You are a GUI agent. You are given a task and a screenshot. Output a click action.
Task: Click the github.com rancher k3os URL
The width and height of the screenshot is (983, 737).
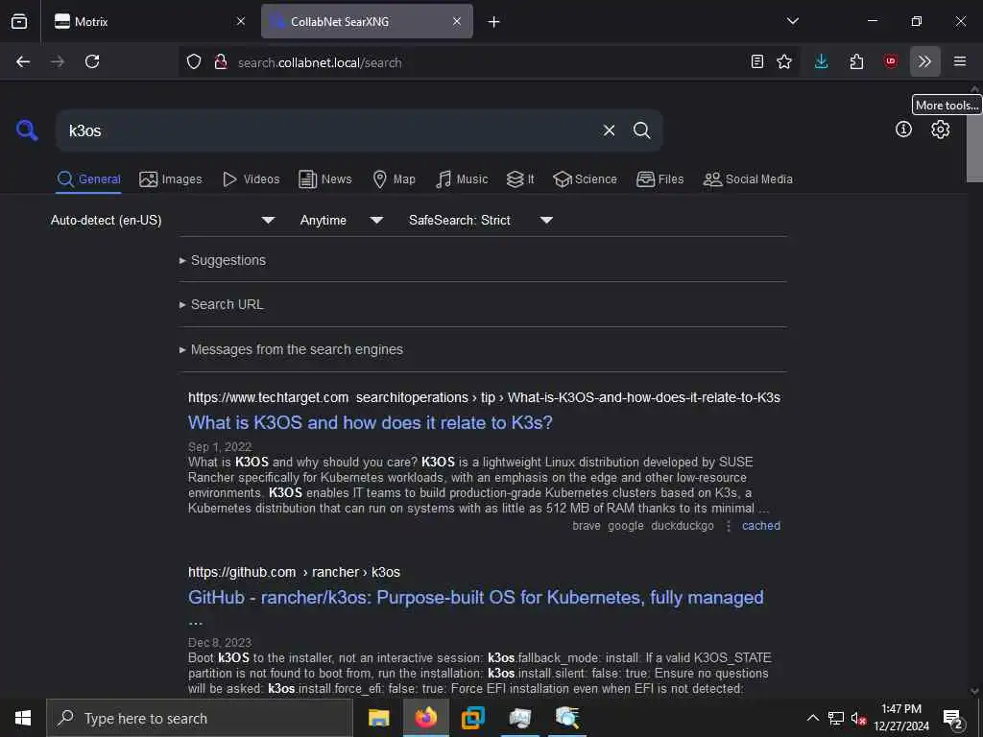point(294,572)
